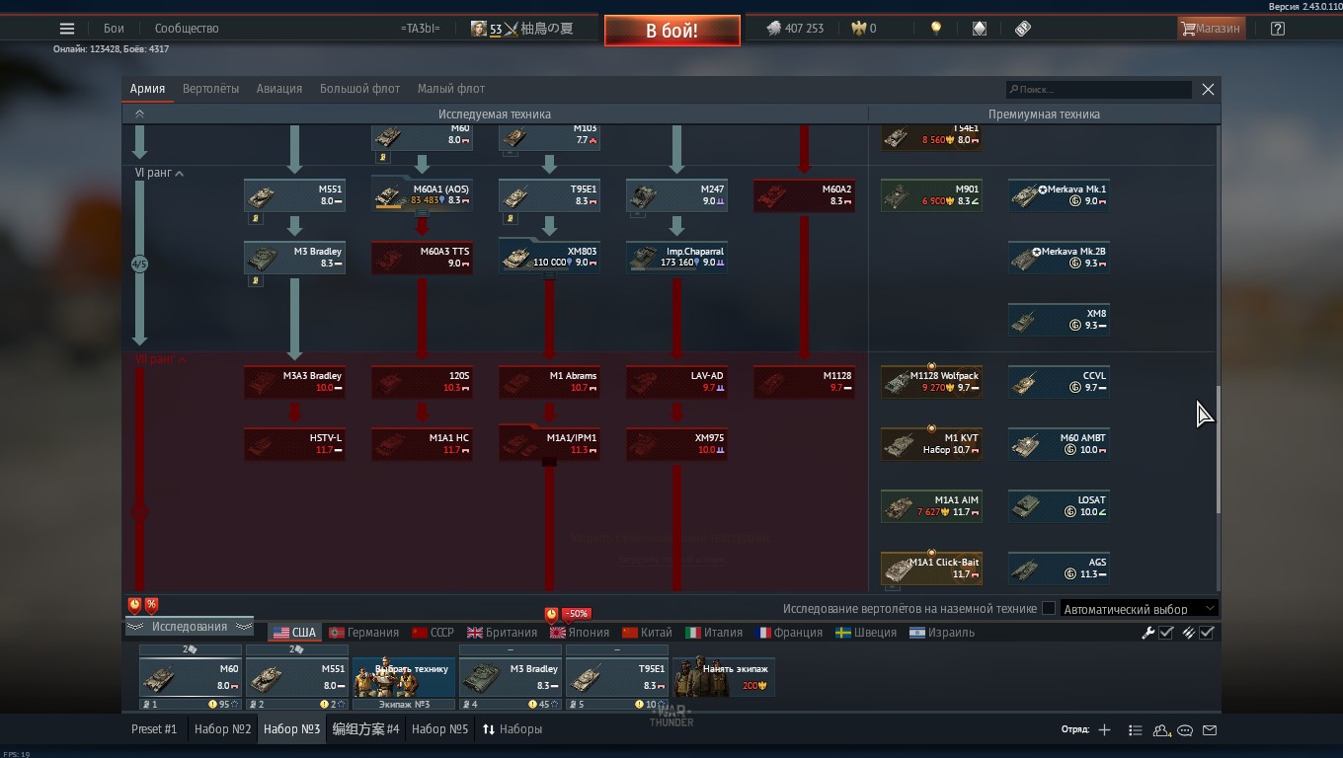Viewport: 1343px width, 758px height.
Task: Click the icon left of the ticket icon
Action: tap(980, 29)
